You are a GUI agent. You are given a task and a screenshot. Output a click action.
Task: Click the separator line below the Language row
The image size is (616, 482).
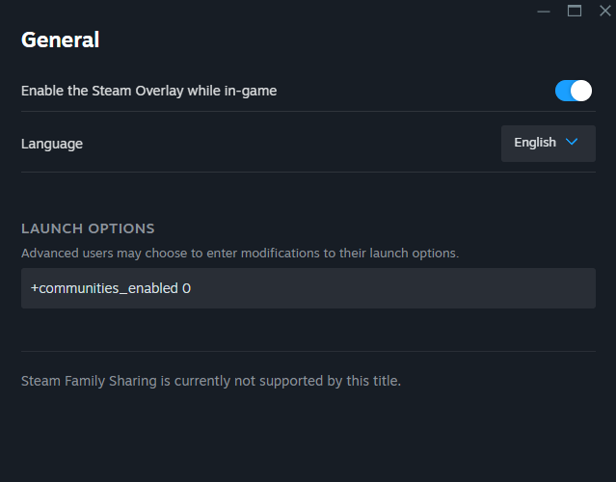[308, 172]
